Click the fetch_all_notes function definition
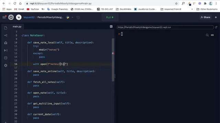 click(x=46, y=82)
